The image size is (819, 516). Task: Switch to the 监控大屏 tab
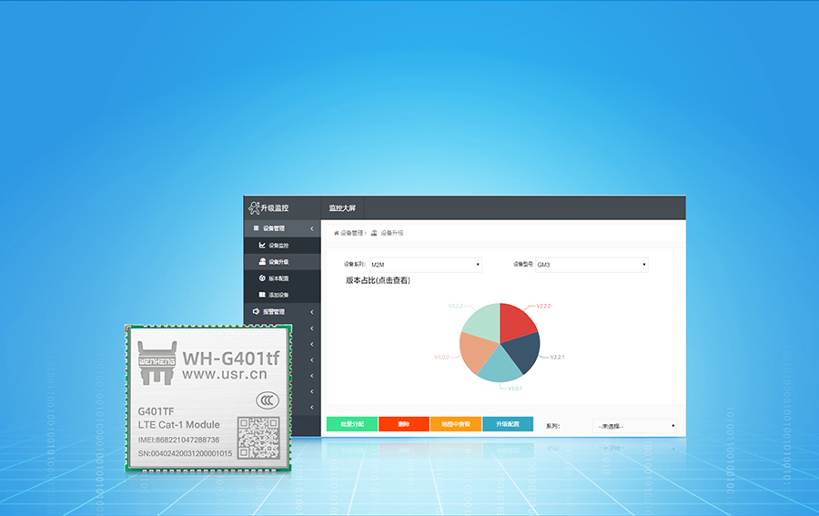pos(342,208)
